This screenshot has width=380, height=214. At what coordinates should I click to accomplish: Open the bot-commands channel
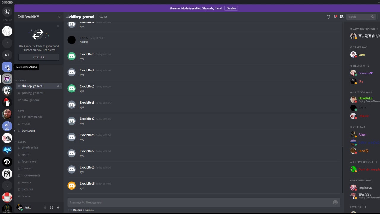point(32,117)
